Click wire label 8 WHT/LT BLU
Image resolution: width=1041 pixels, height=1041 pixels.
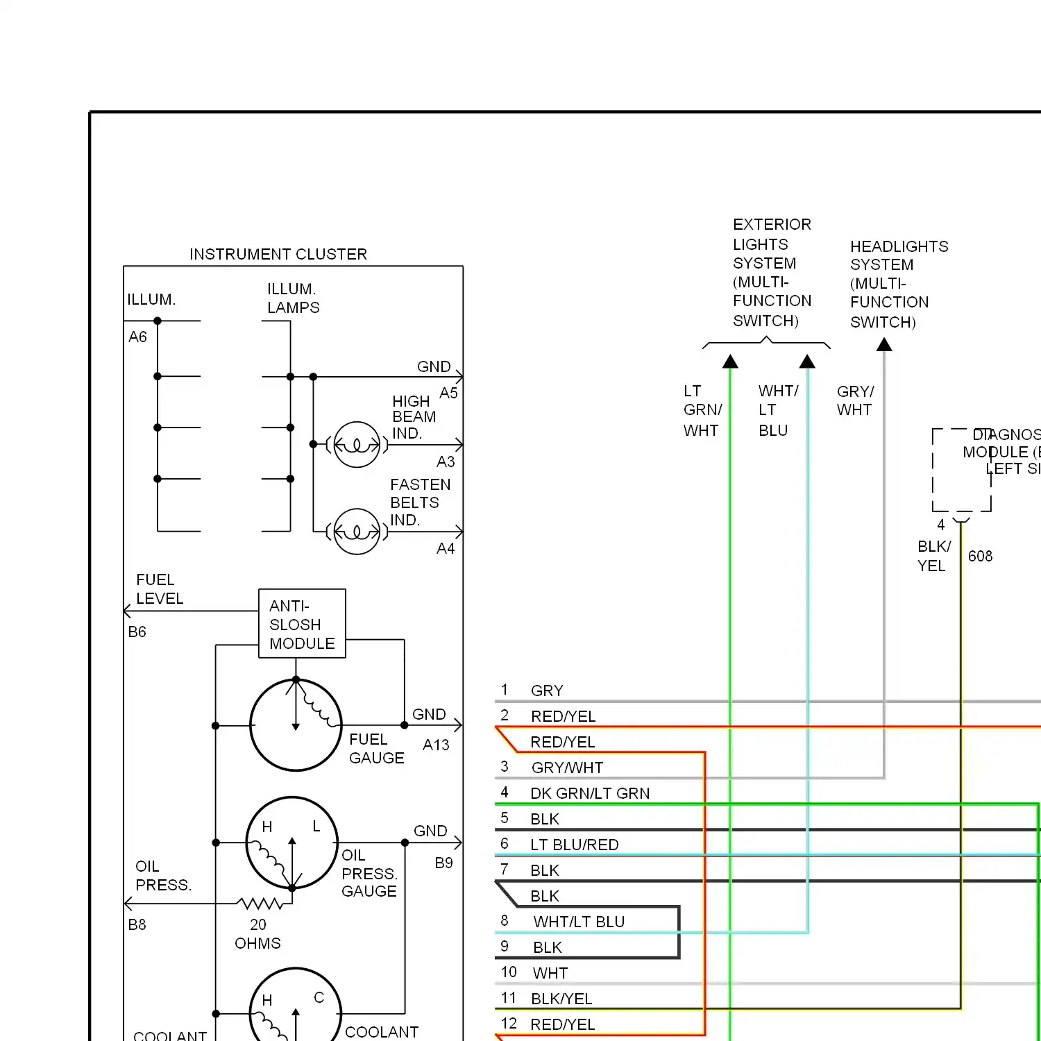point(563,922)
